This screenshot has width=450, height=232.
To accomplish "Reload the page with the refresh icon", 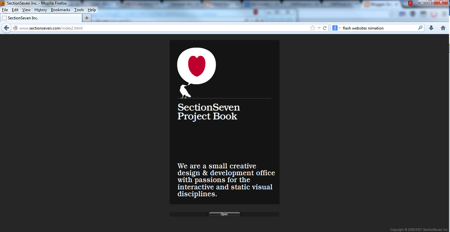I will tap(324, 28).
